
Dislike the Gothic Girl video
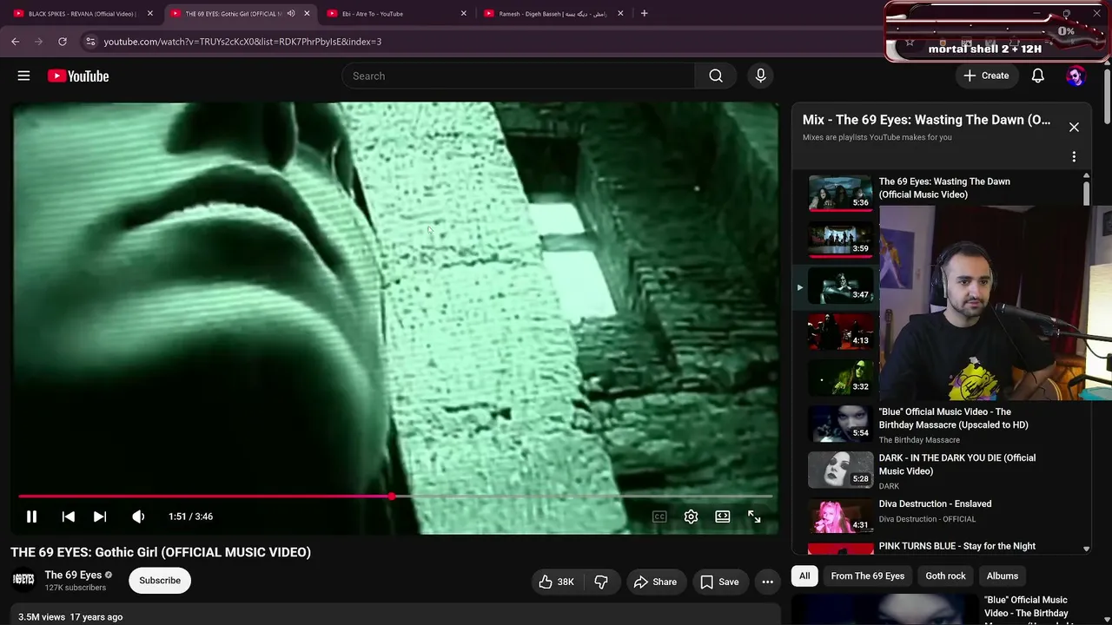[601, 582]
